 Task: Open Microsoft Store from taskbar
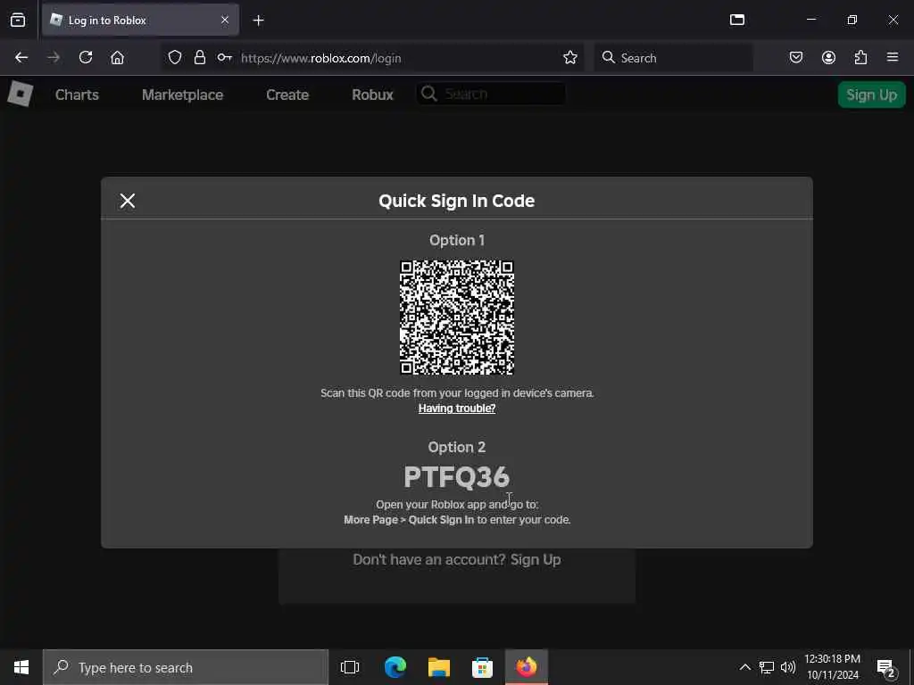[x=482, y=667]
